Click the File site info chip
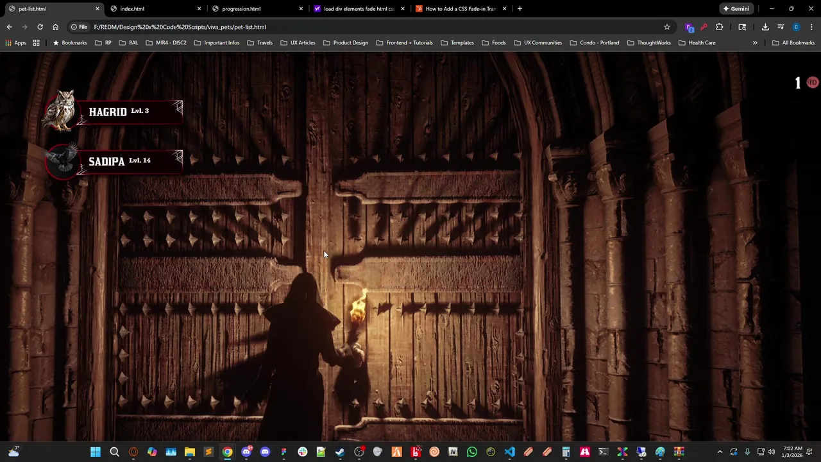 click(x=79, y=27)
